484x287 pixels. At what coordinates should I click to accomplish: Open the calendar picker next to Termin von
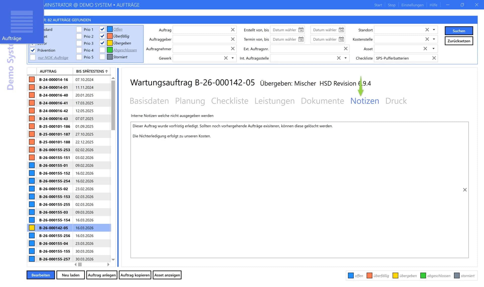pyautogui.click(x=301, y=39)
